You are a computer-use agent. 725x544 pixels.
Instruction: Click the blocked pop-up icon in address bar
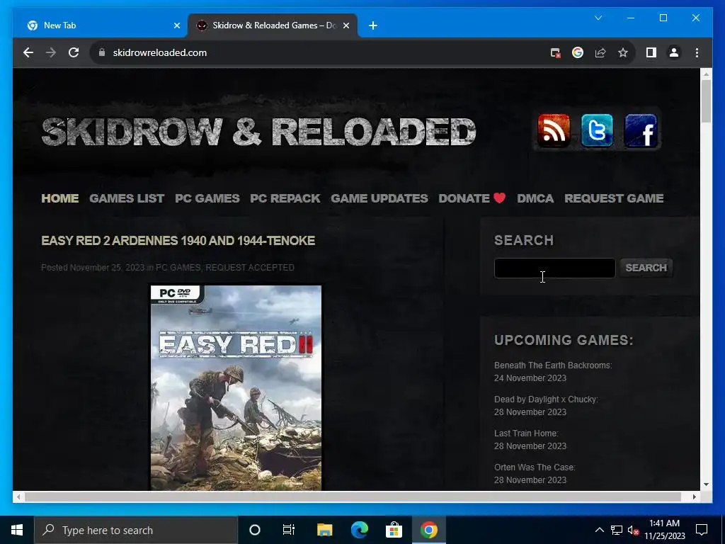pos(555,52)
